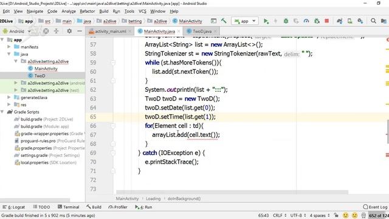Screen dimensions: 389x219
Task: Hide the Project panel with minimize dash
Action: pos(80,31)
